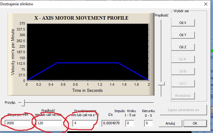Click the disabled Oś C button

pos(183,83)
